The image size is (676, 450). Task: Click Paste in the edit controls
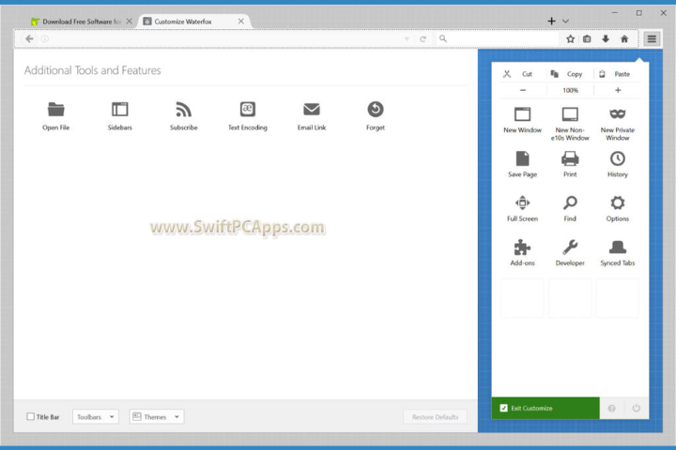(618, 74)
